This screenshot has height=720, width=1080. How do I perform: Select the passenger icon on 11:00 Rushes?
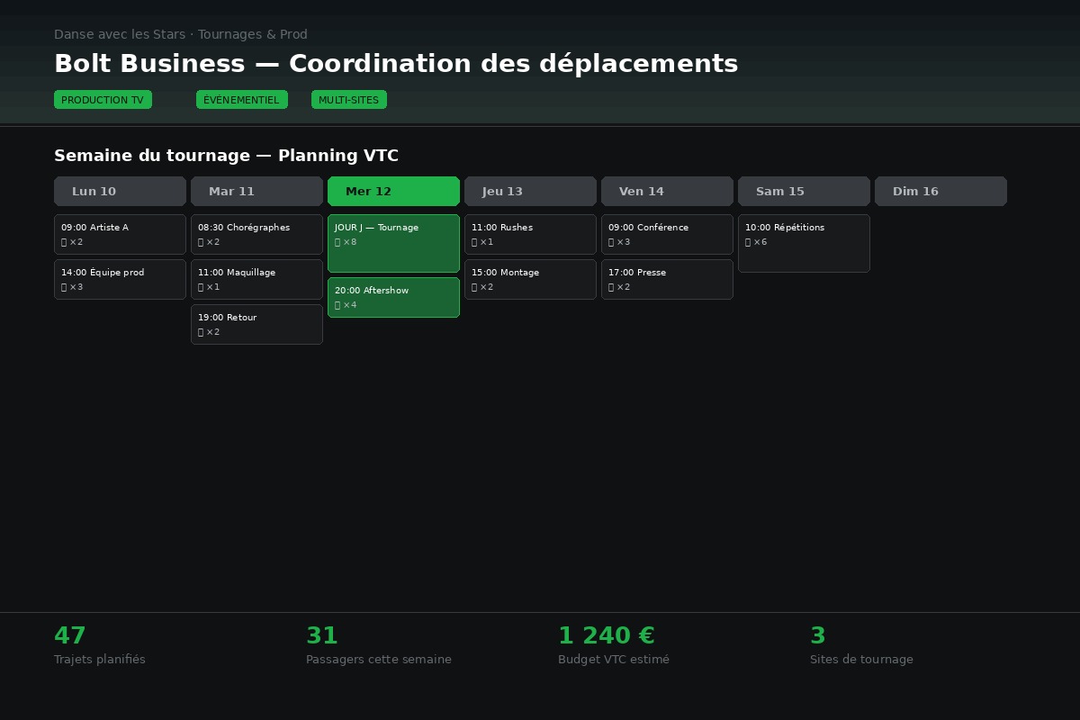click(474, 242)
